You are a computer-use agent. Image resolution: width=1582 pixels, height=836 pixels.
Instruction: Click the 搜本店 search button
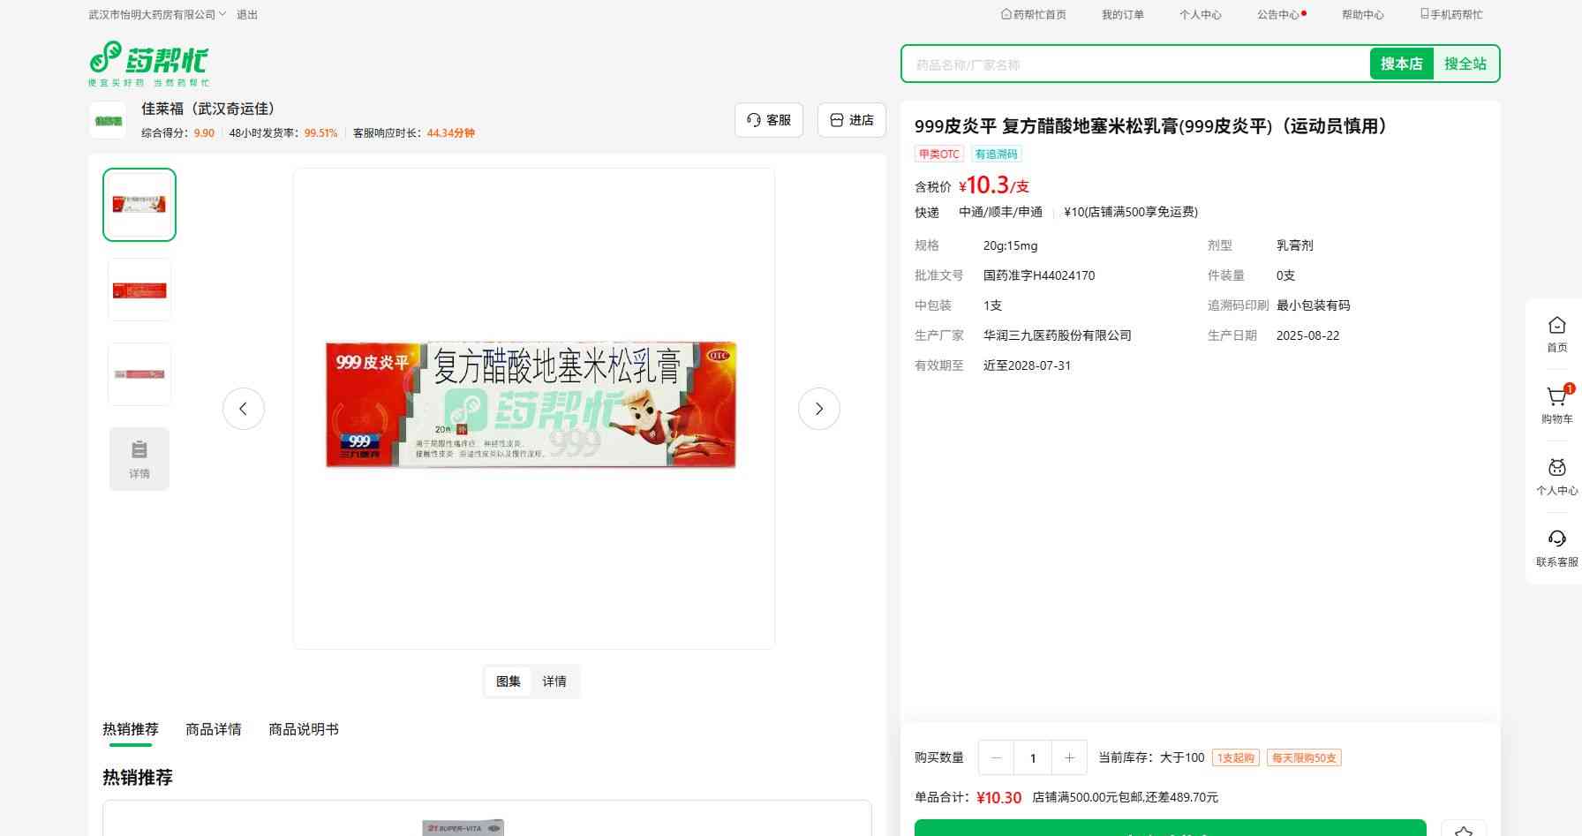[1401, 64]
